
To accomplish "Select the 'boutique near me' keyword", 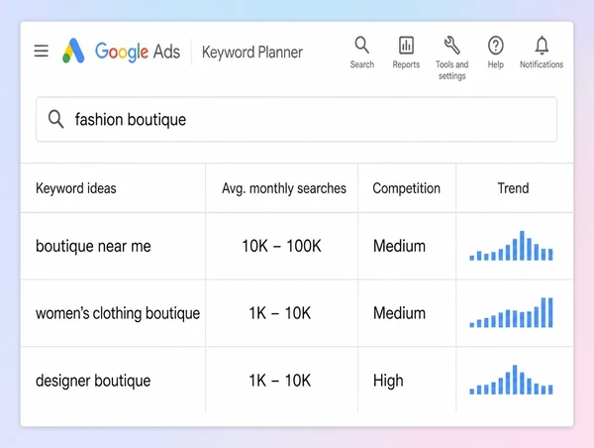I will coord(93,246).
